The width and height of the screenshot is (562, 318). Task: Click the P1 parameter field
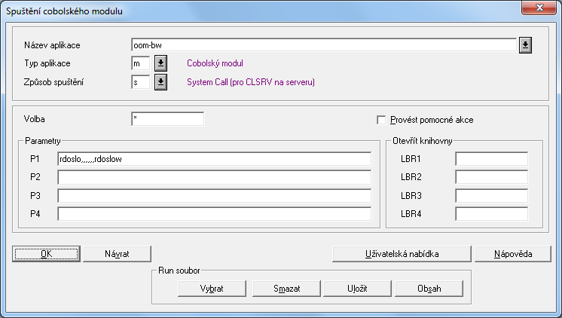pyautogui.click(x=214, y=159)
